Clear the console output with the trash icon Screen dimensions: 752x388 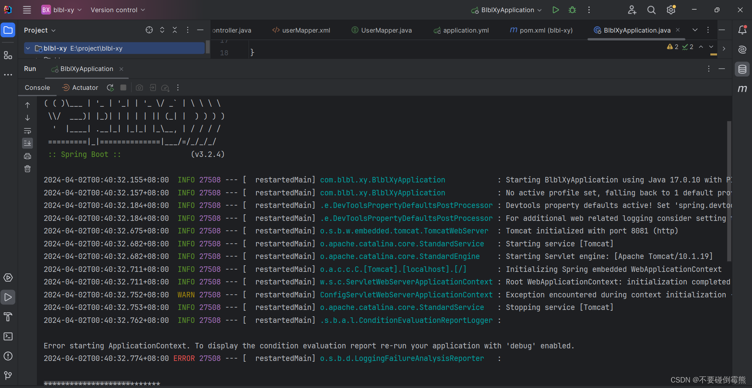coord(27,169)
